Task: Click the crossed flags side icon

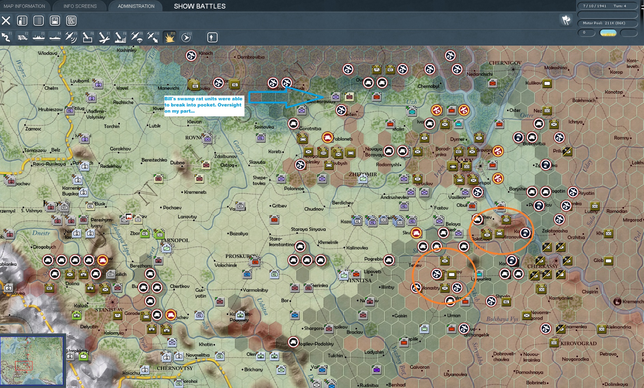Action: (566, 20)
